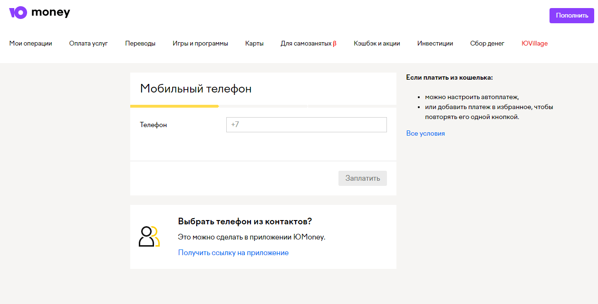Click the contacts icon next to phone suggestion
The height and width of the screenshot is (304, 598).
[x=150, y=237]
